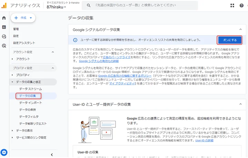Open the 作成 create dropdown button

23,18
